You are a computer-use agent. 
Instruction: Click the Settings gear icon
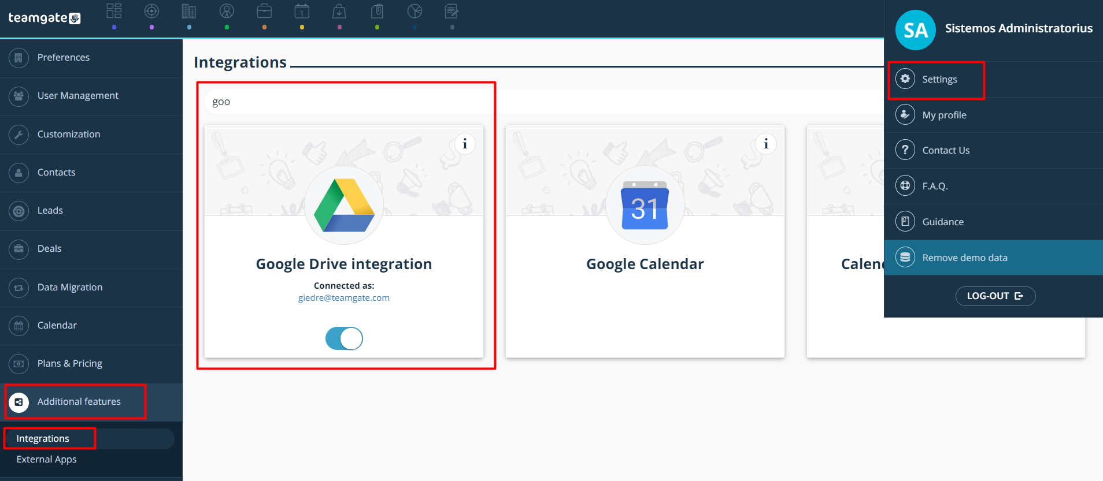pyautogui.click(x=905, y=79)
